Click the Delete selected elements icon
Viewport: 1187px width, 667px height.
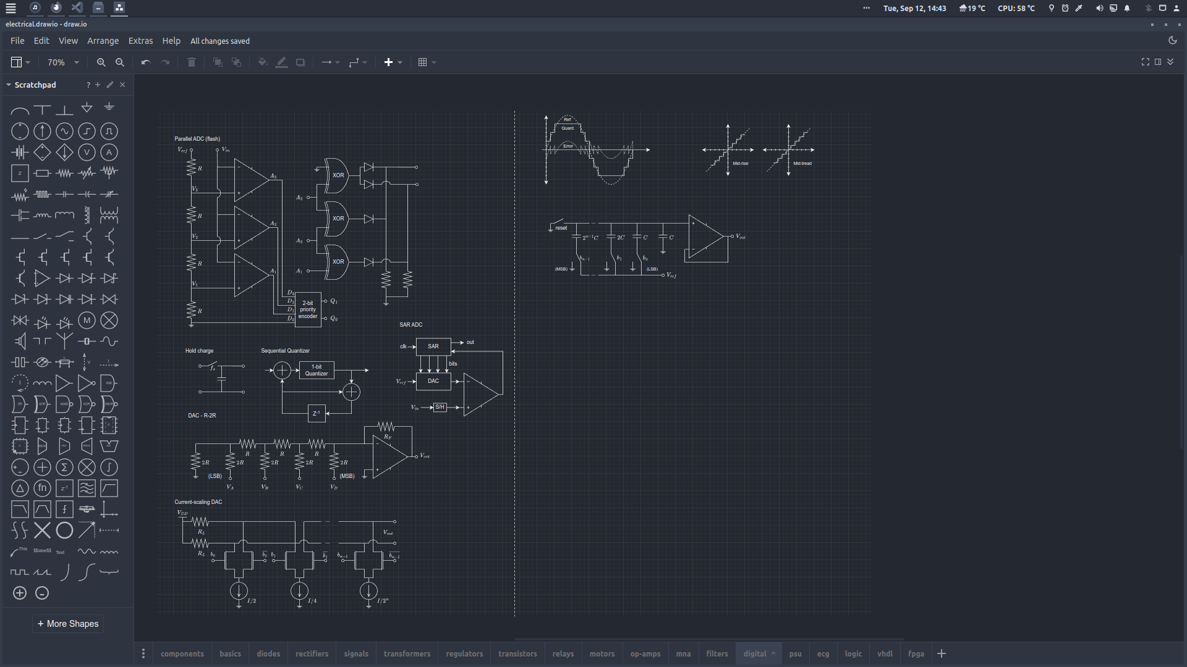point(192,62)
